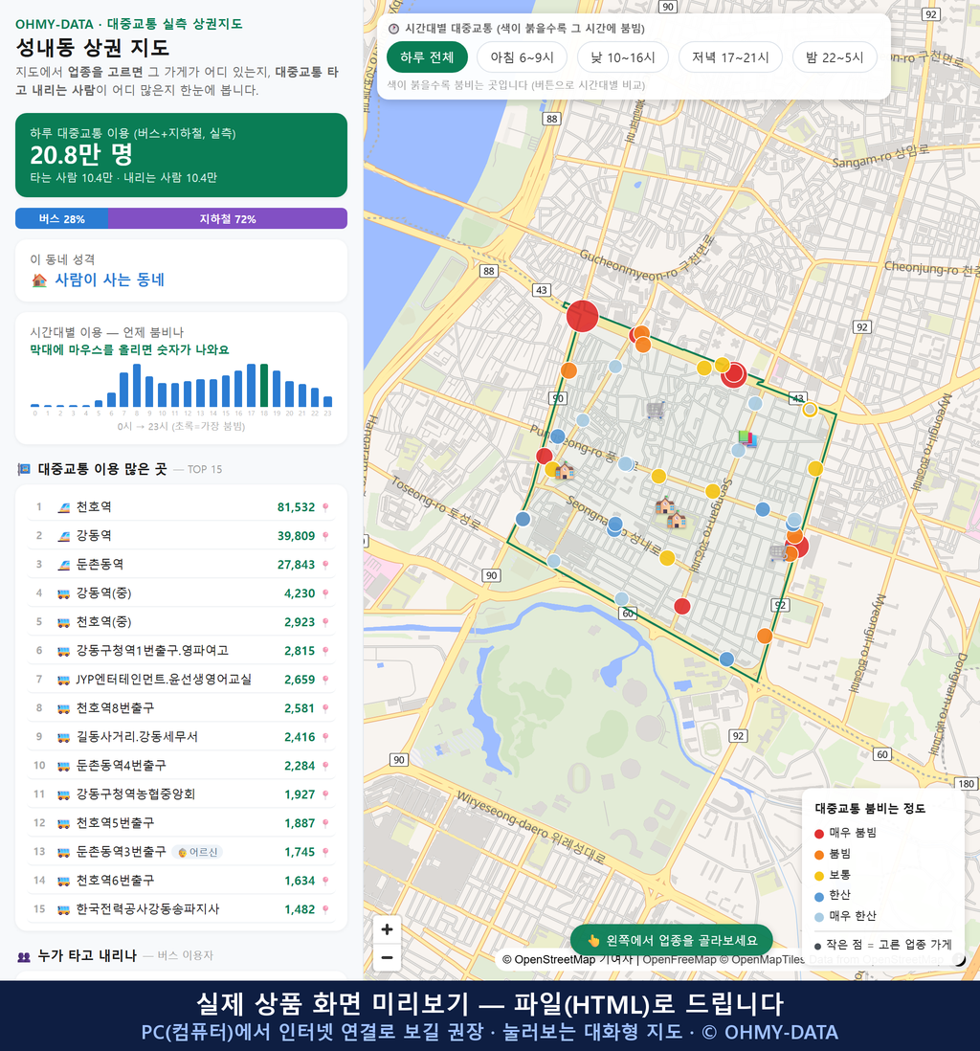Click the yellow-ringed marker near route 43 shield
980x1051 pixels.
pos(810,409)
